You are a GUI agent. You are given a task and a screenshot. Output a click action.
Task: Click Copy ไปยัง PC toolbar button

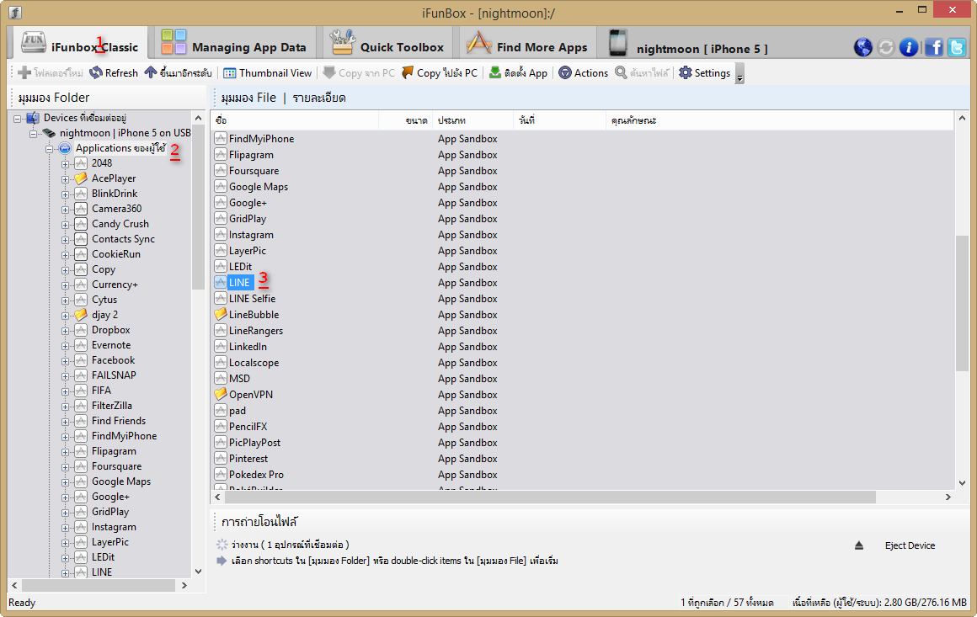pyautogui.click(x=440, y=73)
